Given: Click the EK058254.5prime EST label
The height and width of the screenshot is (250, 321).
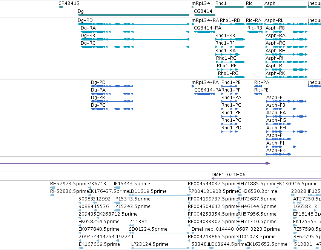Looking at the screenshot, I should pyautogui.click(x=99, y=222).
